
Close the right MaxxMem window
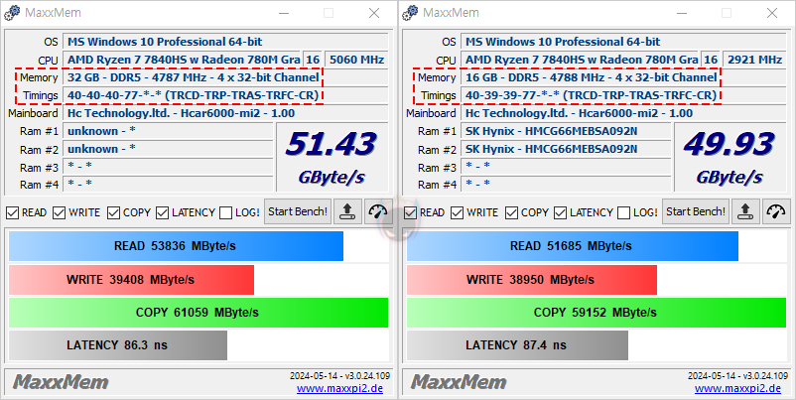coord(772,13)
